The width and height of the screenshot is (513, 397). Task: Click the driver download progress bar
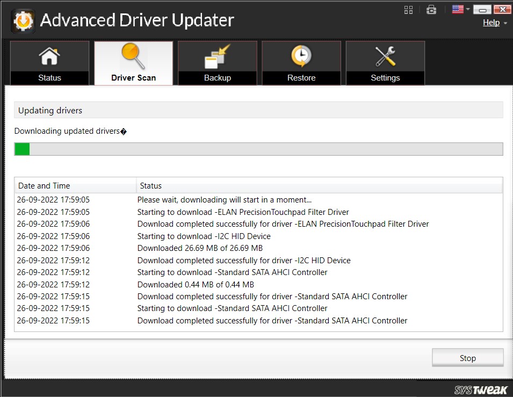point(258,149)
